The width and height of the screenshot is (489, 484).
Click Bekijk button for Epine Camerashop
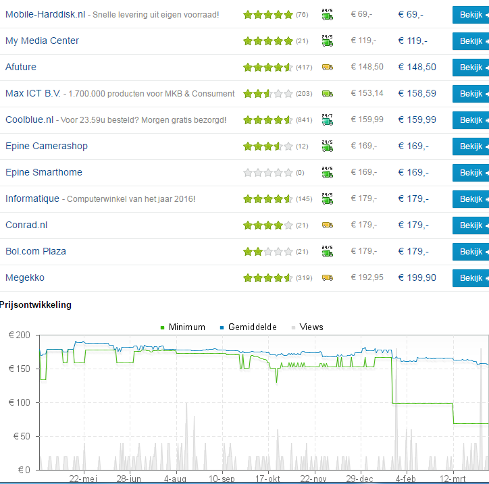(471, 146)
